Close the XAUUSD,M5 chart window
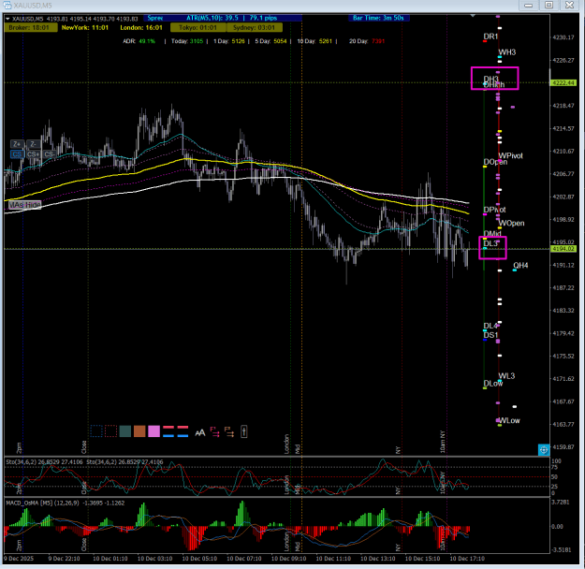 coord(569,6)
